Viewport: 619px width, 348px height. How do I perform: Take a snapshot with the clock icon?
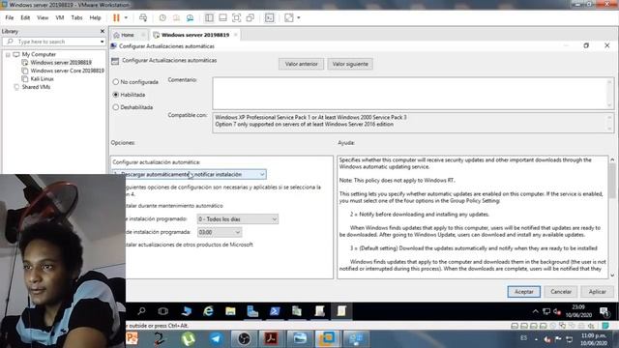pyautogui.click(x=162, y=17)
